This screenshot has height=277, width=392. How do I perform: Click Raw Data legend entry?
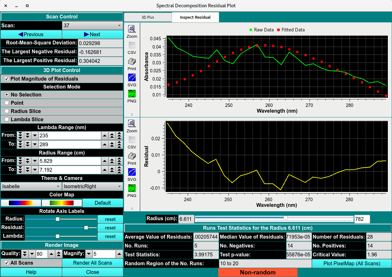click(261, 30)
